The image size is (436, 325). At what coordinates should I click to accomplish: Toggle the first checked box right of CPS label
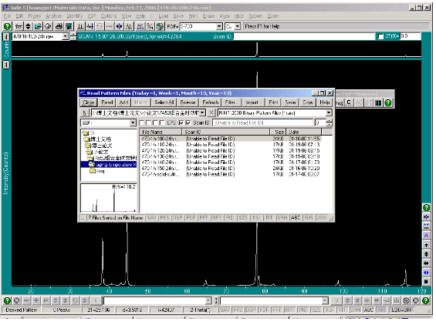181,122
